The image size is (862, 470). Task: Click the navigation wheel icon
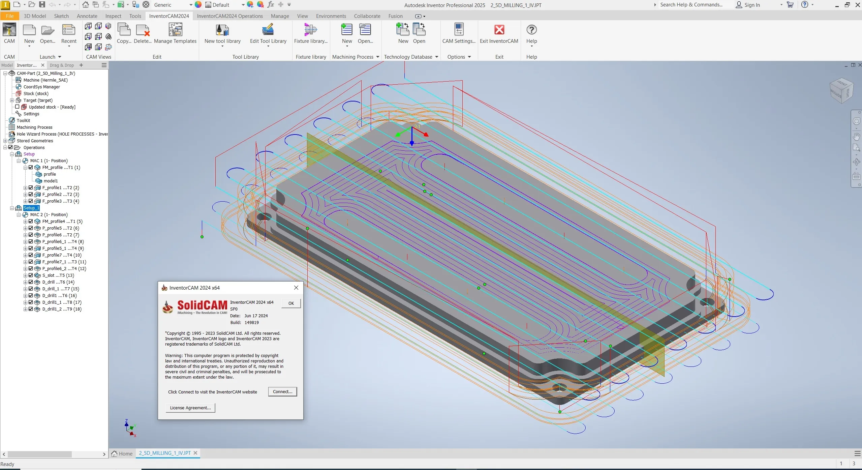[856, 121]
